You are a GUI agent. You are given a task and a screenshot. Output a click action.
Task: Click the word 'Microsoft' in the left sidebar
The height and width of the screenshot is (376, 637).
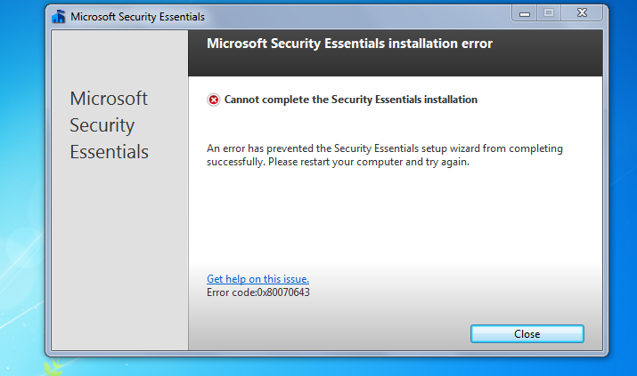[109, 99]
